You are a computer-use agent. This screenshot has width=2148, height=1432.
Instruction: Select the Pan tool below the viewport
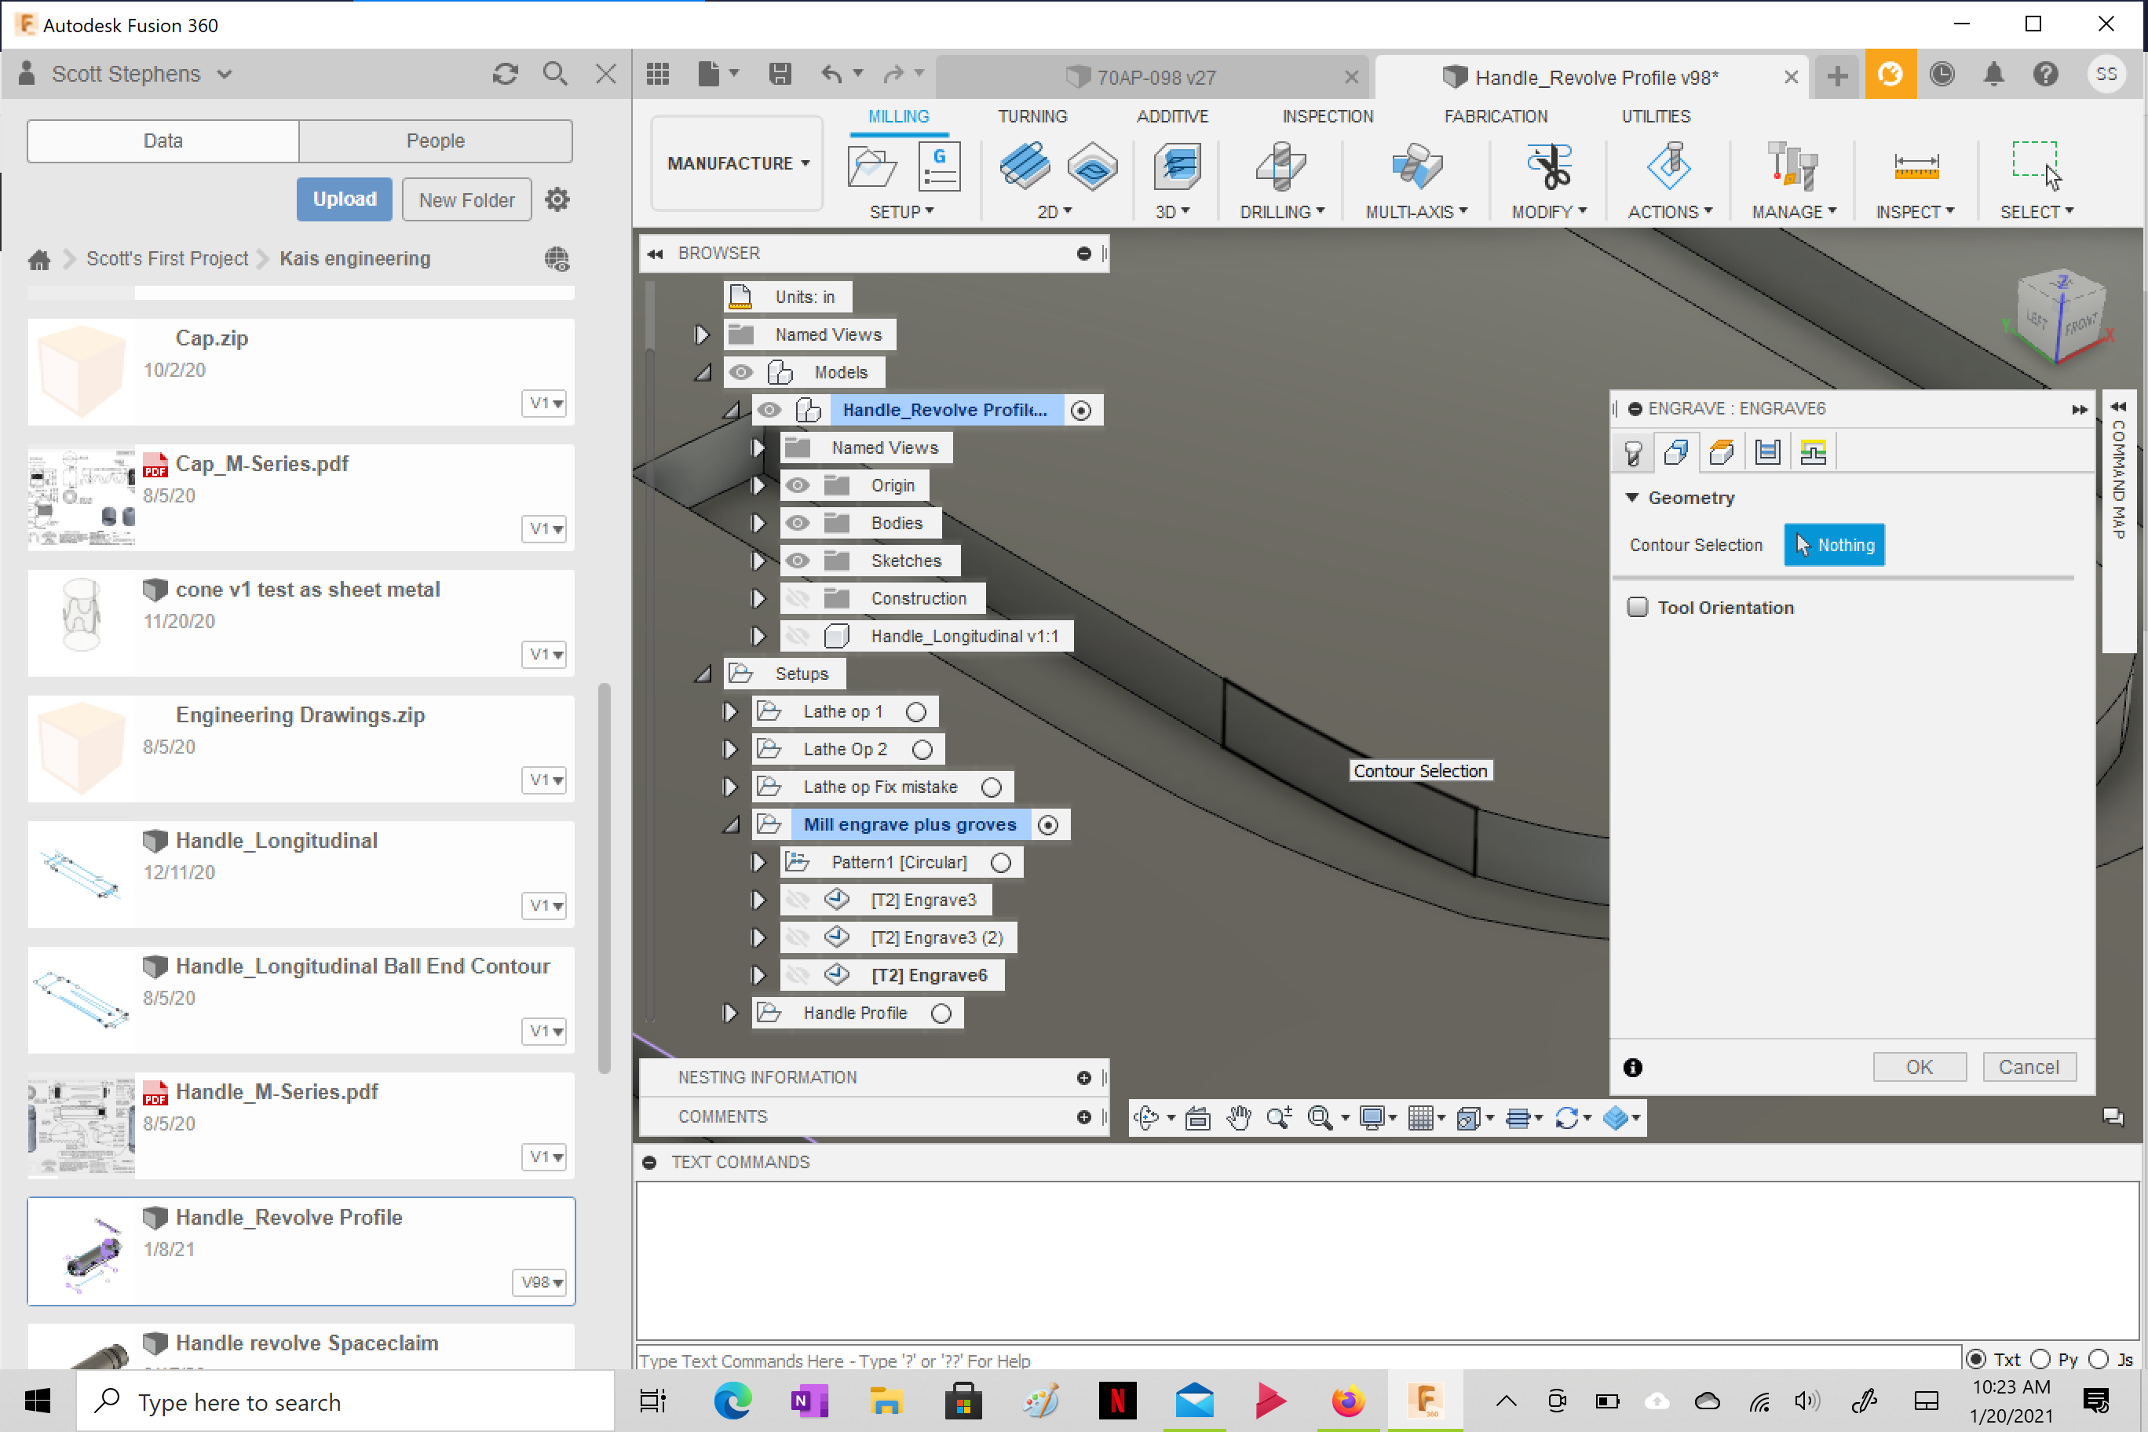tap(1240, 1117)
